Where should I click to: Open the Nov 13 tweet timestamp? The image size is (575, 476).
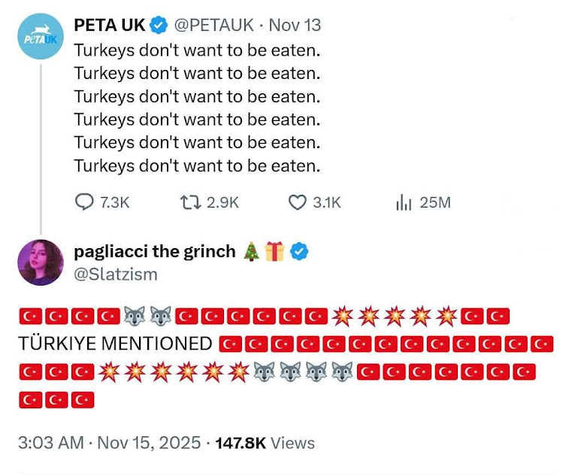click(x=295, y=26)
